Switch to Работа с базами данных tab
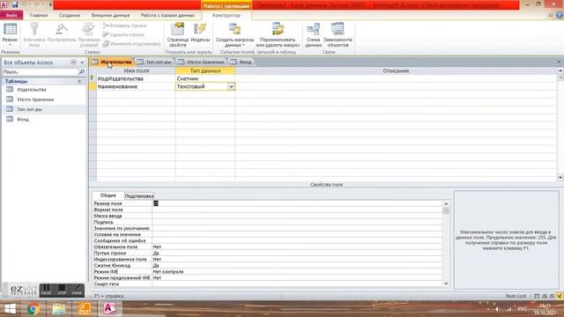This screenshot has width=564, height=317. coord(167,16)
